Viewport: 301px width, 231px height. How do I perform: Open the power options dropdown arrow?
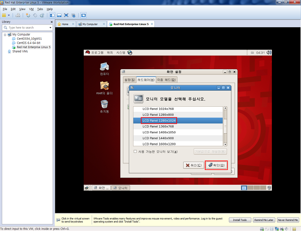pyautogui.click(x=9, y=15)
